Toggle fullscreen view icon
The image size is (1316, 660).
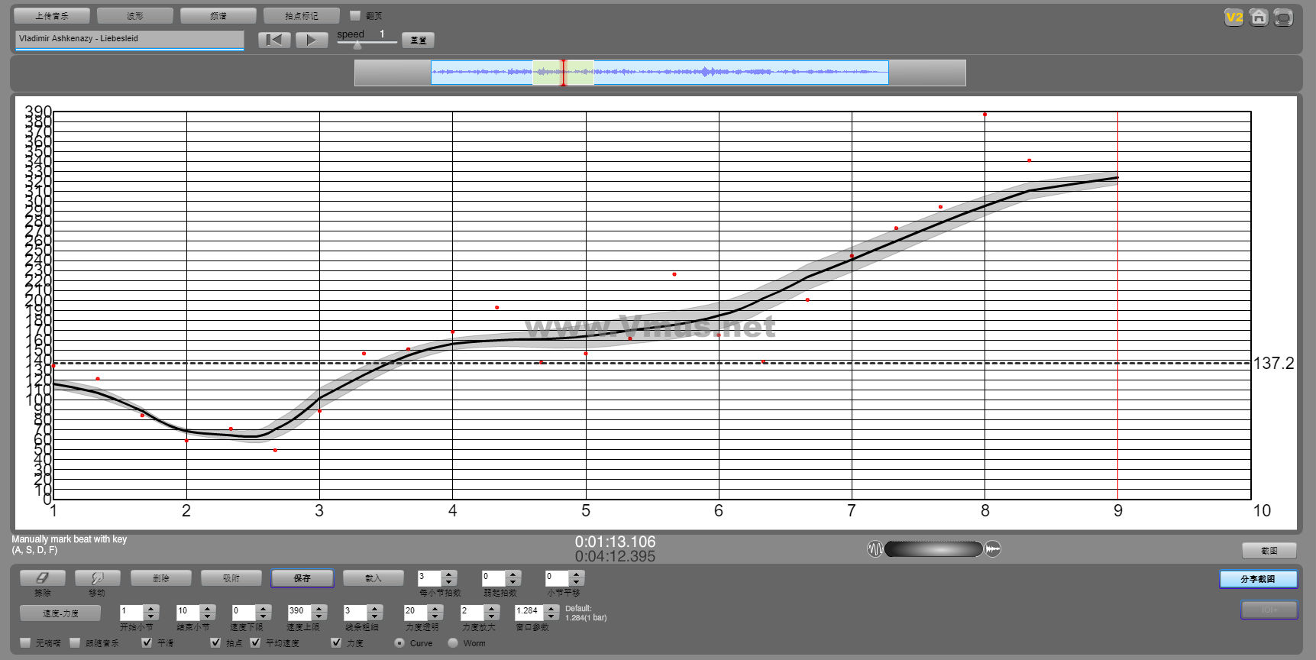(1283, 18)
